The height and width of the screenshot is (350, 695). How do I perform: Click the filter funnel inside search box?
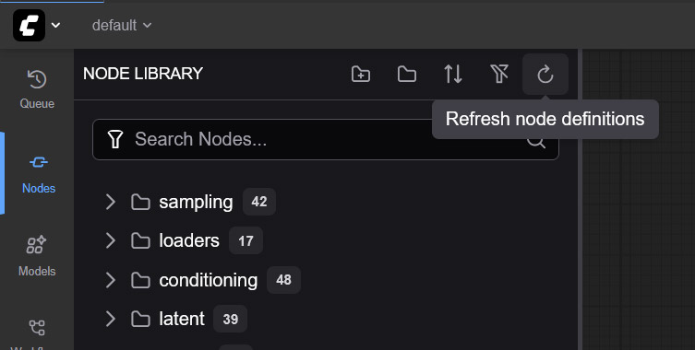pyautogui.click(x=115, y=139)
